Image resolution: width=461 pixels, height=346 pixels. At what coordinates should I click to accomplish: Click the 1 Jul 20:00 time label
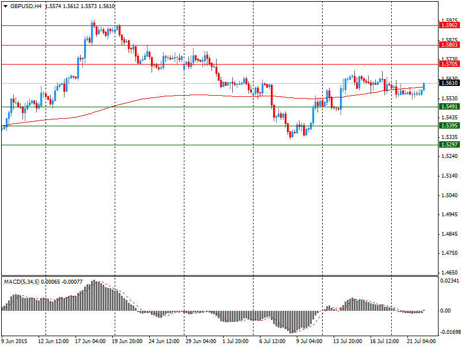coord(235,341)
